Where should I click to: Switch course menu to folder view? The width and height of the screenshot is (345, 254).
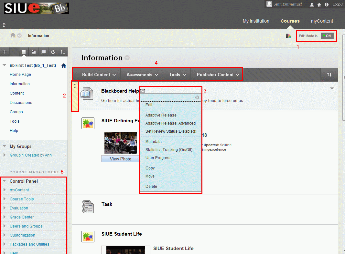[x=34, y=52]
